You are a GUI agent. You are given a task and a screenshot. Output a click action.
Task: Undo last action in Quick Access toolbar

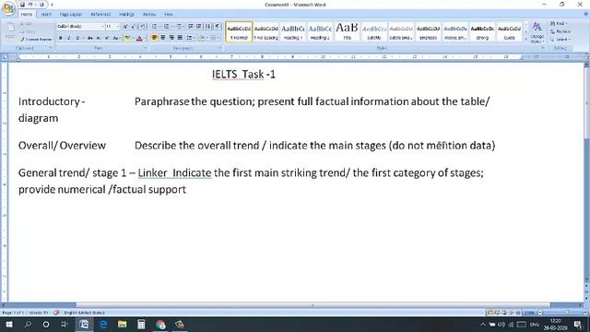(30, 5)
